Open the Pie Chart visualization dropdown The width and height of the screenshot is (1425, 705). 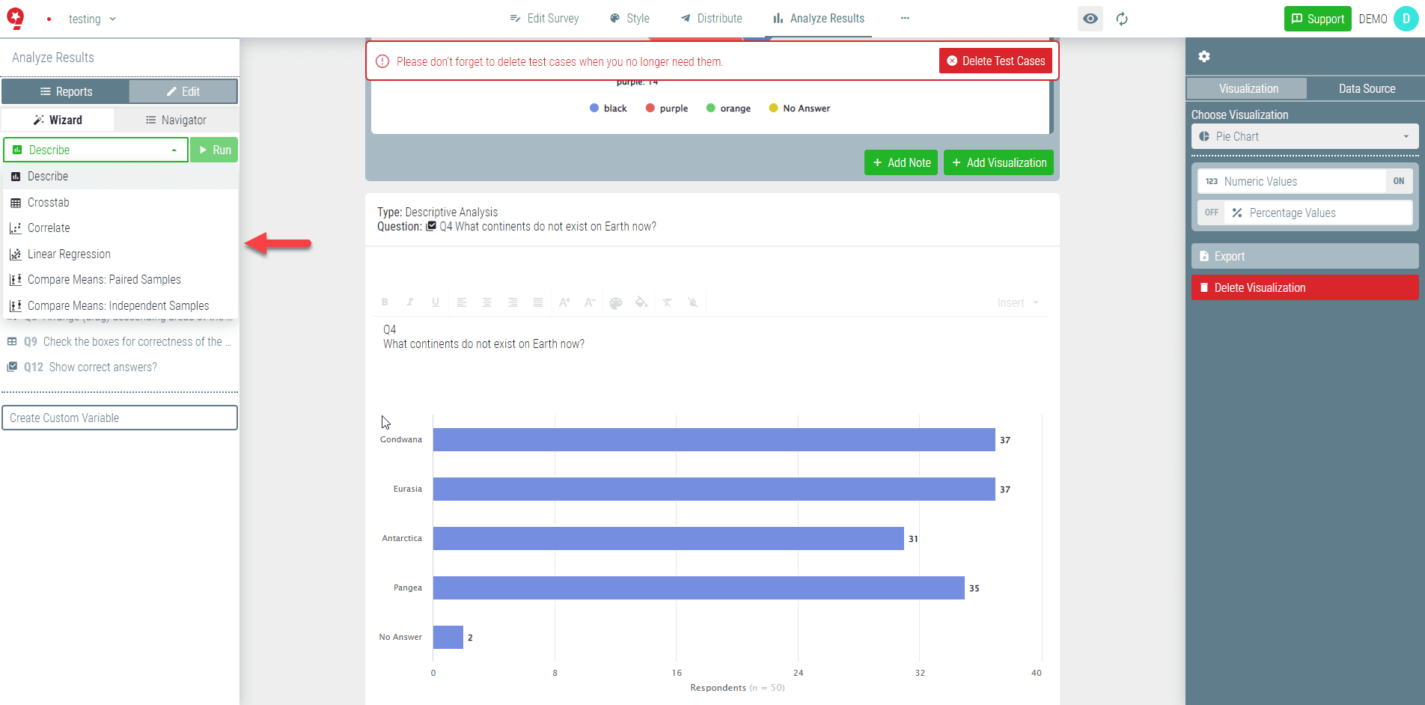coord(1304,136)
